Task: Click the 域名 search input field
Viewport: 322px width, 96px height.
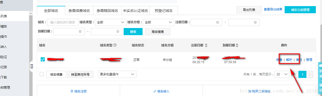Action: click(63, 22)
